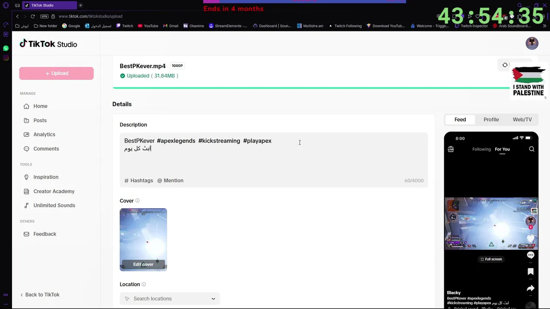Click the Inspiration lightbulb icon
The image size is (550, 309).
click(x=26, y=177)
